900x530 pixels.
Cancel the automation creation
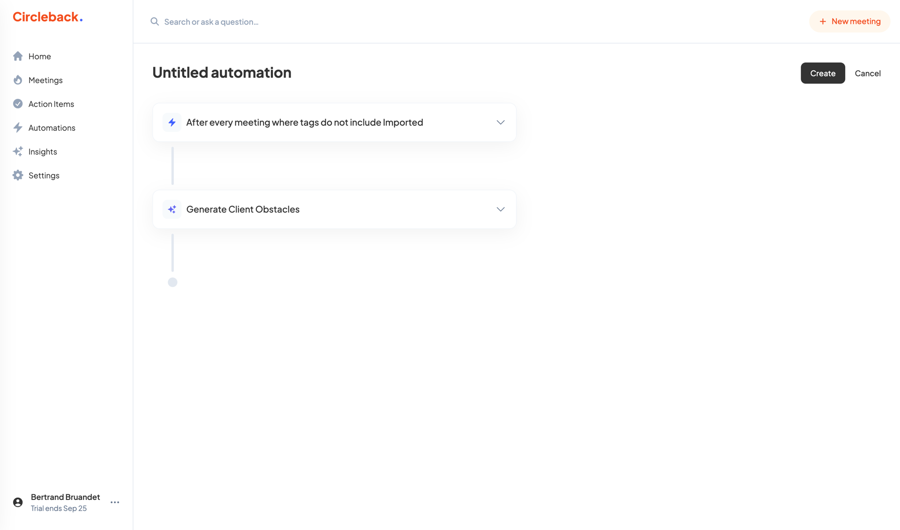[868, 73]
